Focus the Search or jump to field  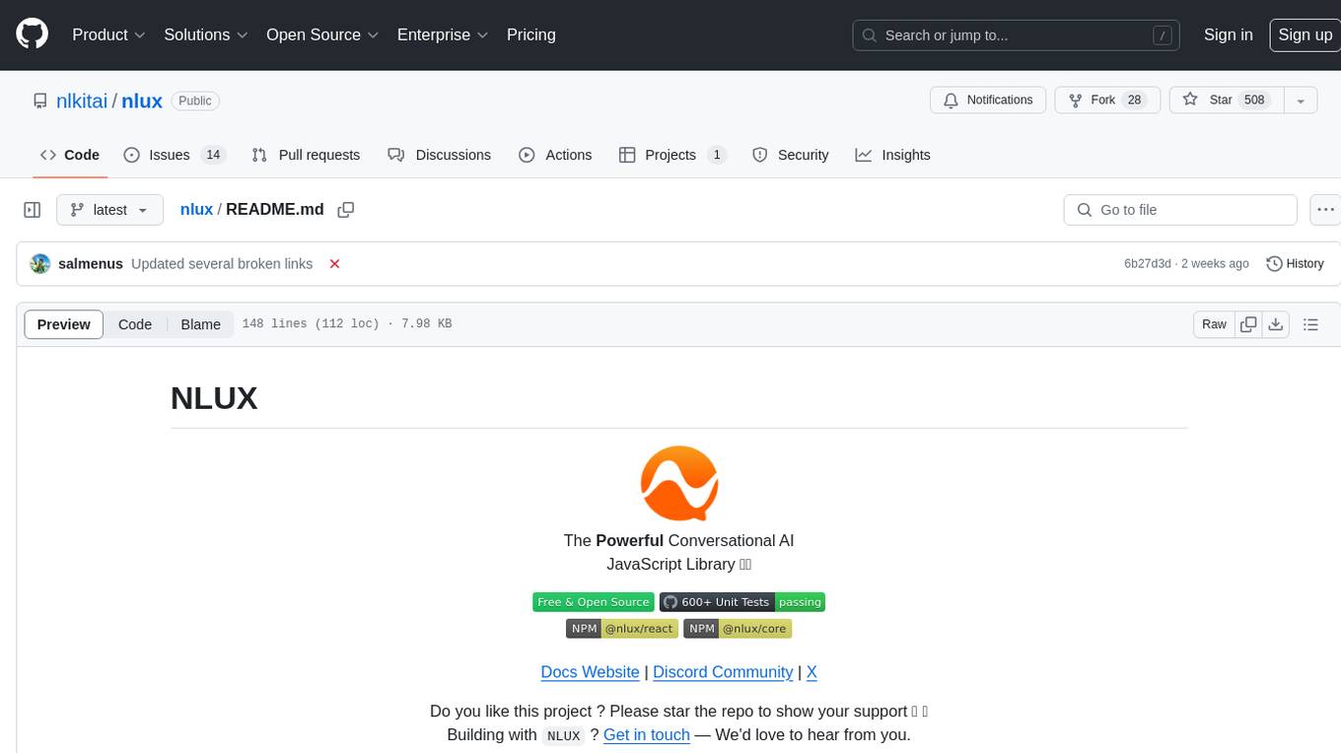click(x=1017, y=35)
